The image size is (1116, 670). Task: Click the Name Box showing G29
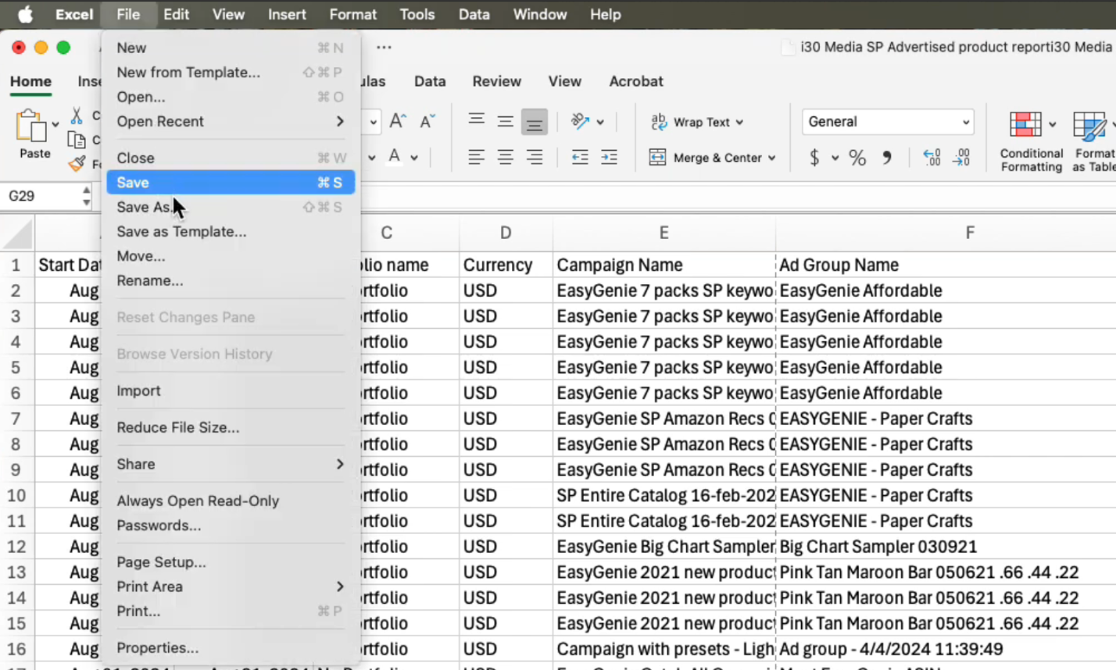tap(41, 196)
